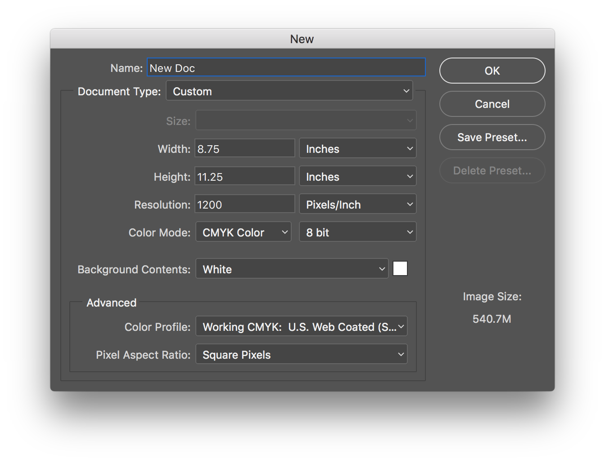Click the Save Preset button
Image resolution: width=605 pixels, height=463 pixels.
pyautogui.click(x=492, y=138)
